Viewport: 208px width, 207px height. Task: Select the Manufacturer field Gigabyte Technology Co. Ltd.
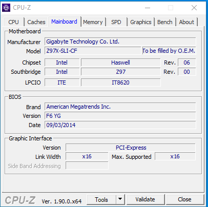120,42
